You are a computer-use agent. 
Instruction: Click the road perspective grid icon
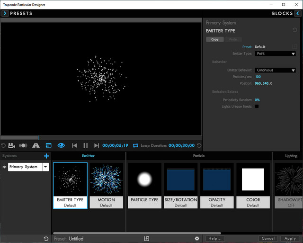click(x=36, y=145)
